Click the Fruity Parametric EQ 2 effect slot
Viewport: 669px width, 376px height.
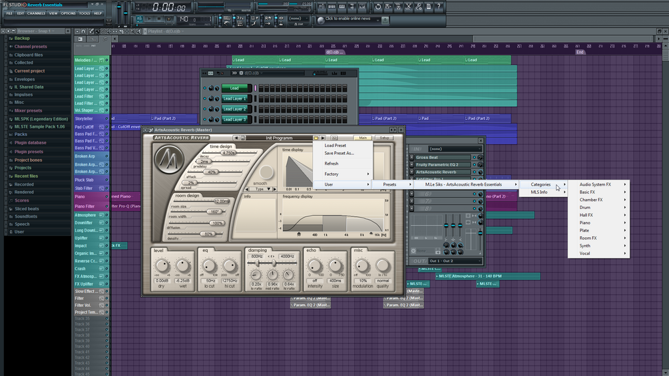[443, 164]
